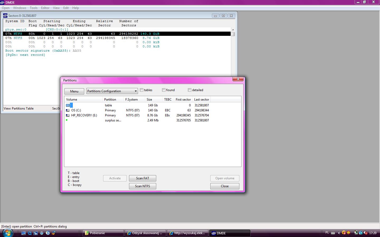
Task: Click Show Desktop in Quick Launch
Action: [x=23, y=233]
